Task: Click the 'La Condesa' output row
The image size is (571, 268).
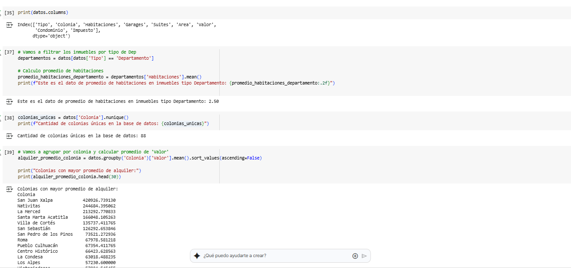Action: [66, 257]
